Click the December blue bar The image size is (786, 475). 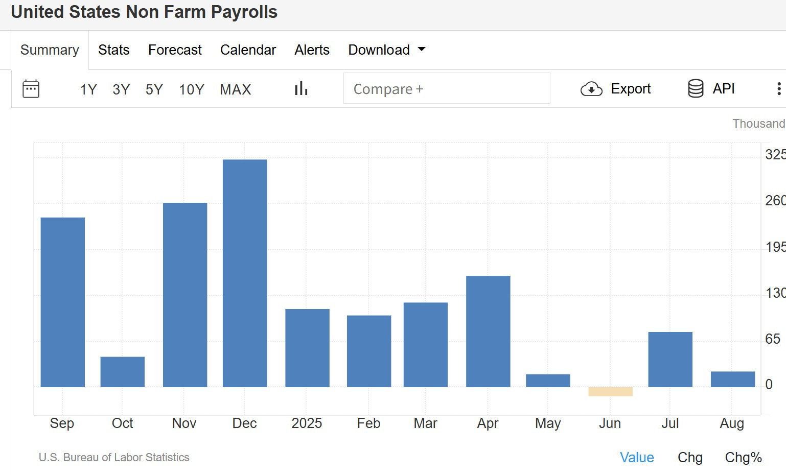[x=245, y=273]
